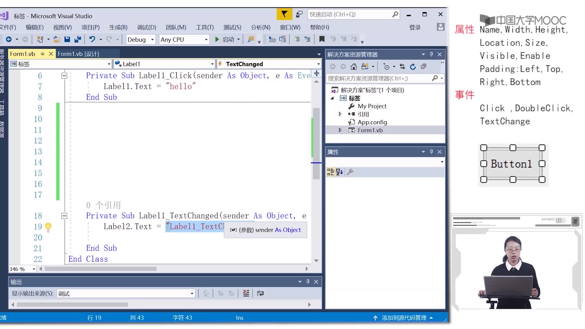Select My Project in Solution Explorer

372,106
